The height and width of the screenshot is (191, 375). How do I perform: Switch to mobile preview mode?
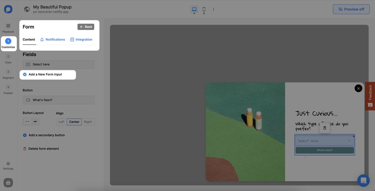(204, 9)
